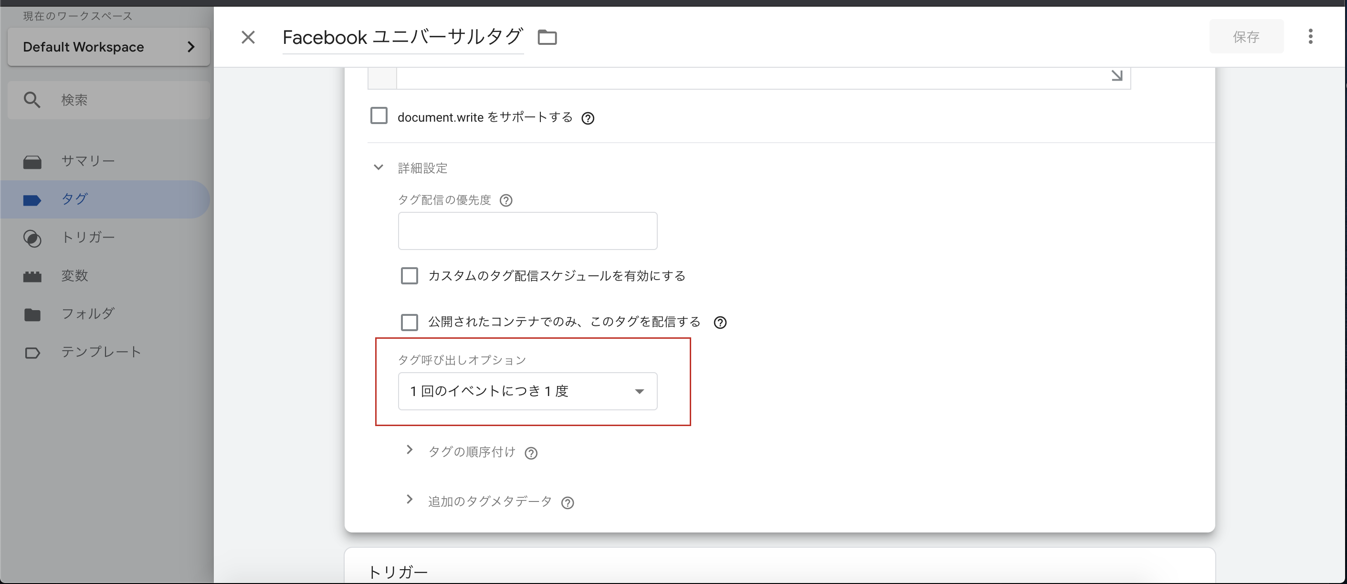
Task: Click the folder icon beside tag name
Action: click(547, 37)
